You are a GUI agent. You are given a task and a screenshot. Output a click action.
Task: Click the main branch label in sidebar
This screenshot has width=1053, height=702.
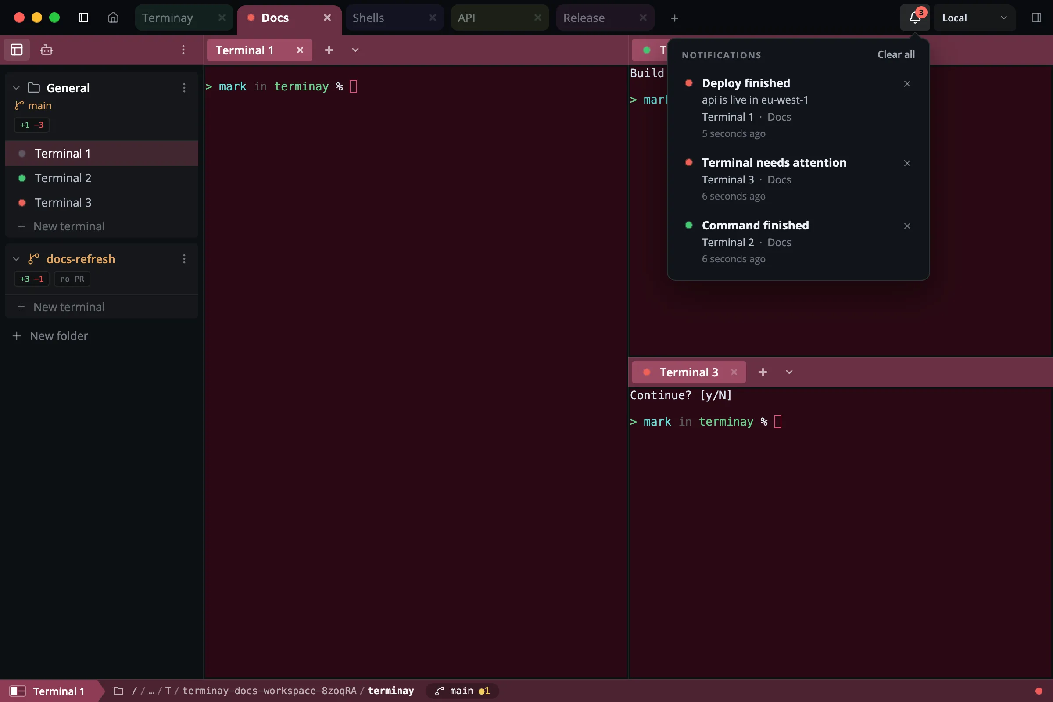coord(34,106)
